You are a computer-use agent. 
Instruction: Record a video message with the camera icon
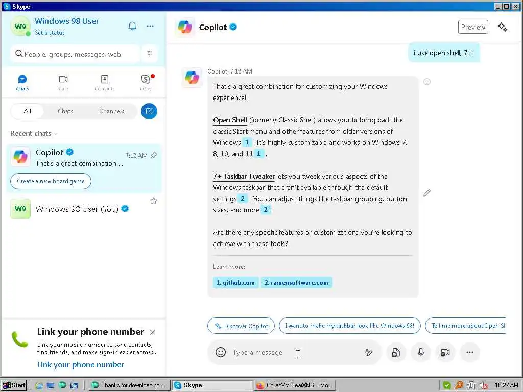[x=445, y=352]
